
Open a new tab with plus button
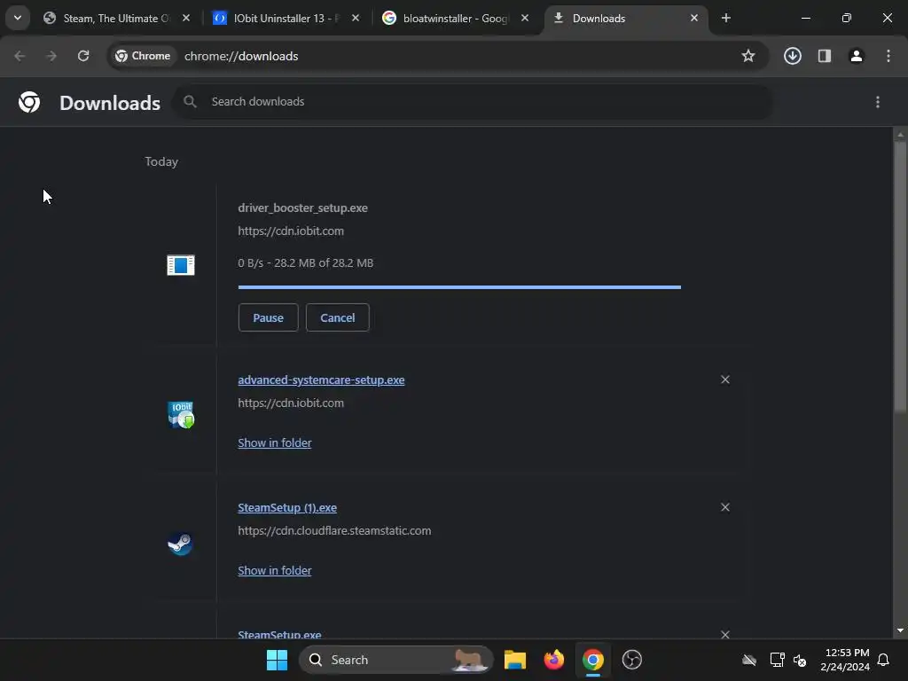(725, 18)
